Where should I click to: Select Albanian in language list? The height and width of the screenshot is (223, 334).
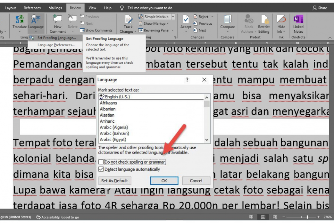pos(151,109)
